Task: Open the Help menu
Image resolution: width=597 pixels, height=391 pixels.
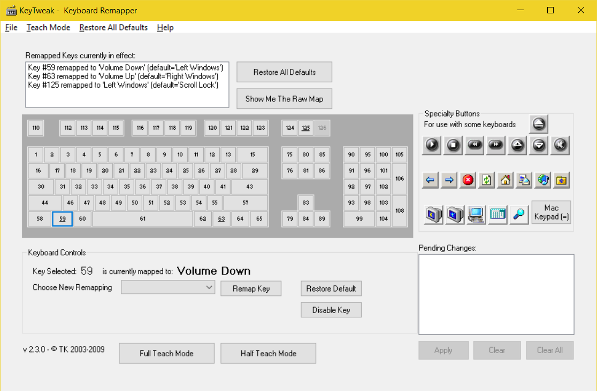Action: coord(165,27)
